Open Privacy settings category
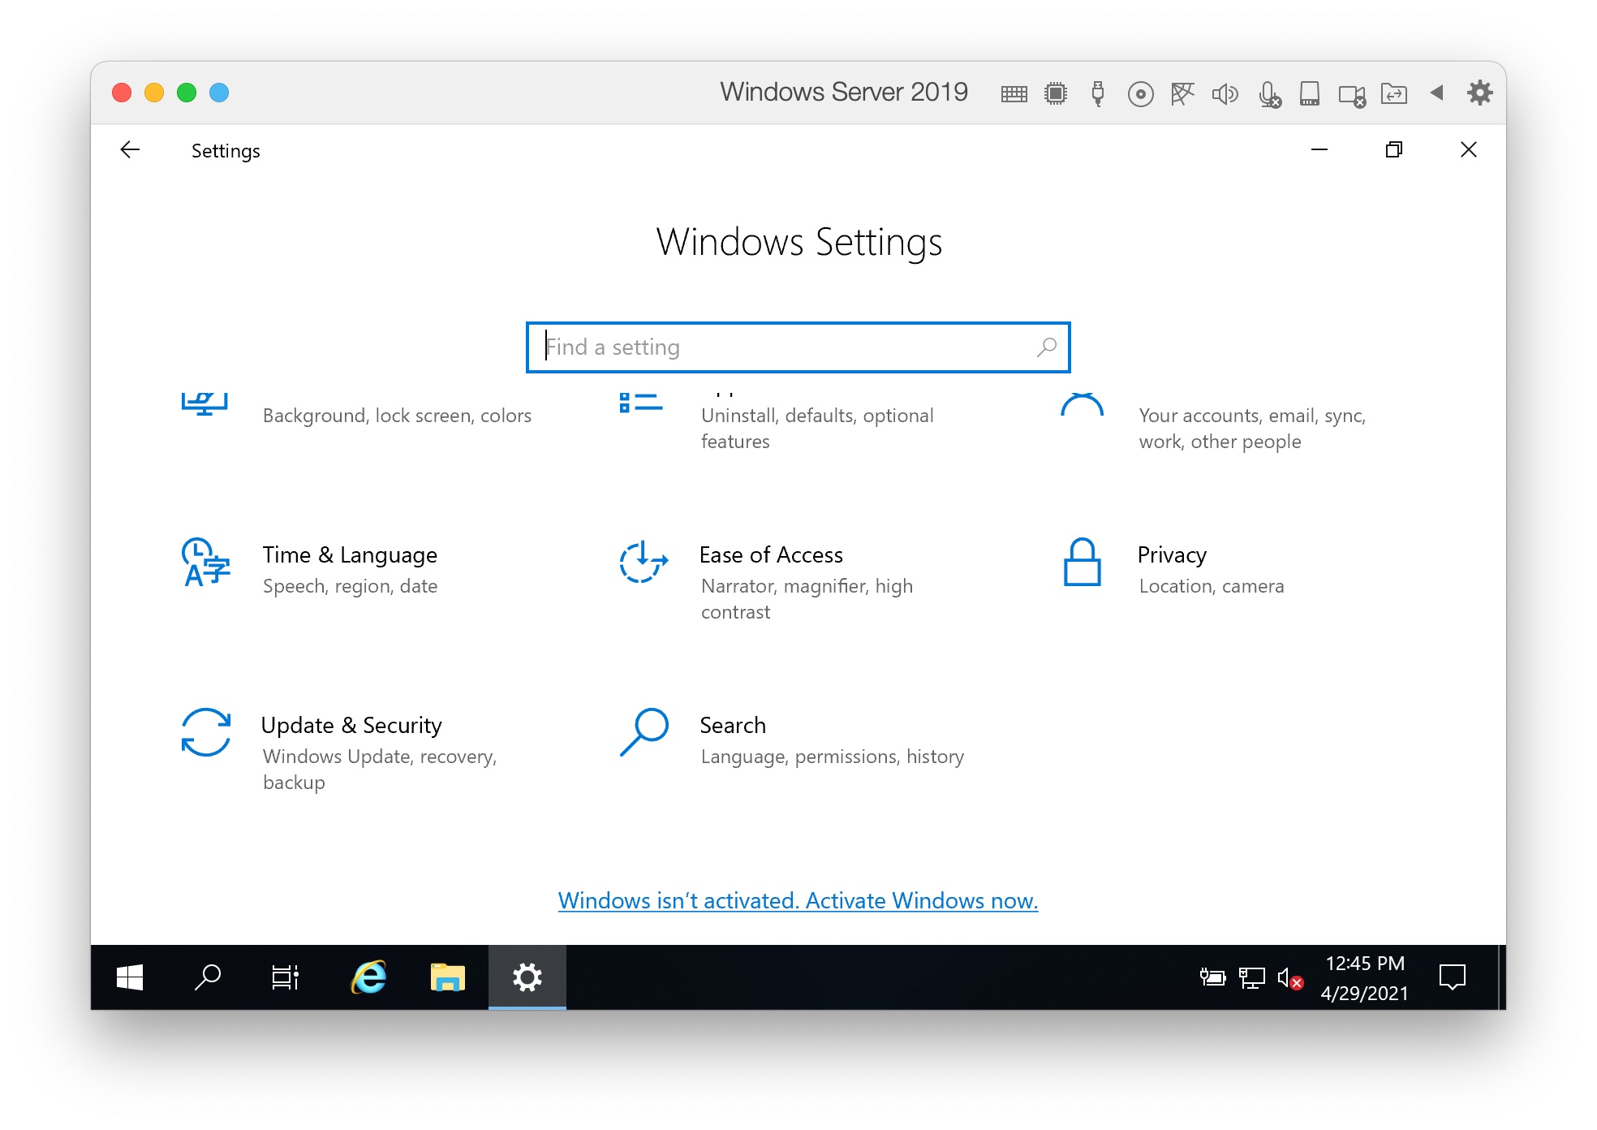The image size is (1597, 1130). click(x=1171, y=555)
